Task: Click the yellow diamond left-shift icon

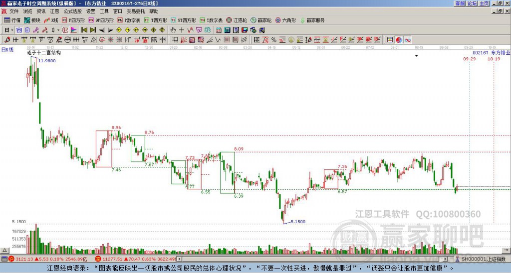Action: point(119,30)
